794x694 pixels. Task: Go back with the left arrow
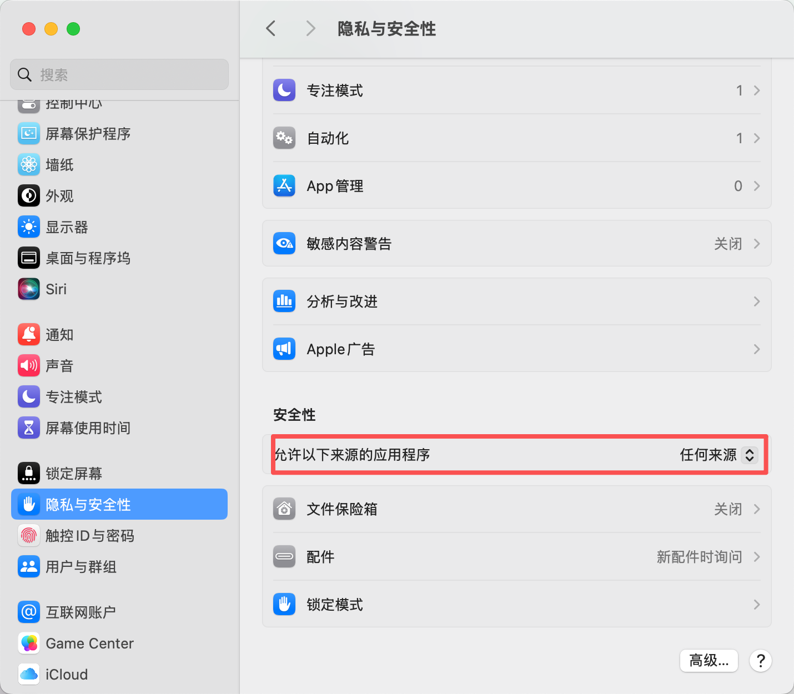[x=271, y=28]
